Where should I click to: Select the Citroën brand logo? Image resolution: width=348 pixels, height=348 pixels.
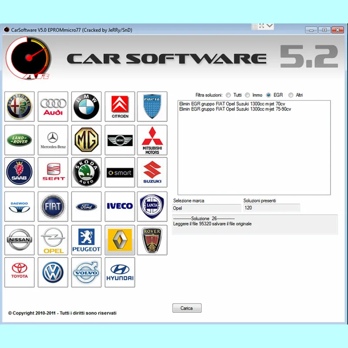(120, 107)
